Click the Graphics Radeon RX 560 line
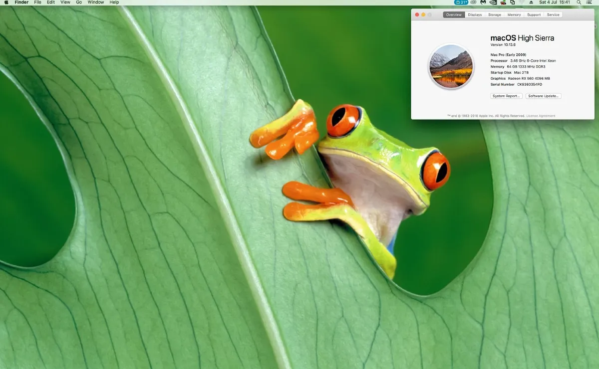The image size is (599, 369). click(x=520, y=78)
